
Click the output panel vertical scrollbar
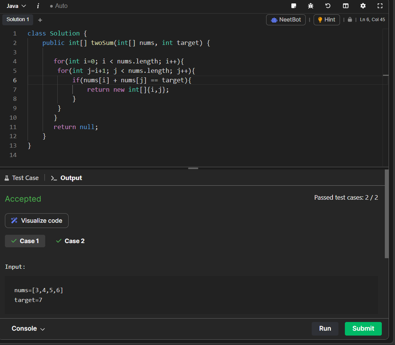(x=386, y=214)
